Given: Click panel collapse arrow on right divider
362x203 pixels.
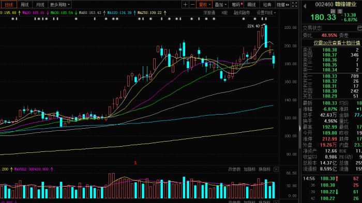Looking at the screenshot, I should tap(299, 128).
